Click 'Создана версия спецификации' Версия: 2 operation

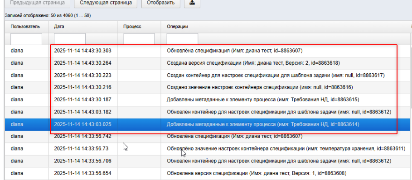coord(253,63)
